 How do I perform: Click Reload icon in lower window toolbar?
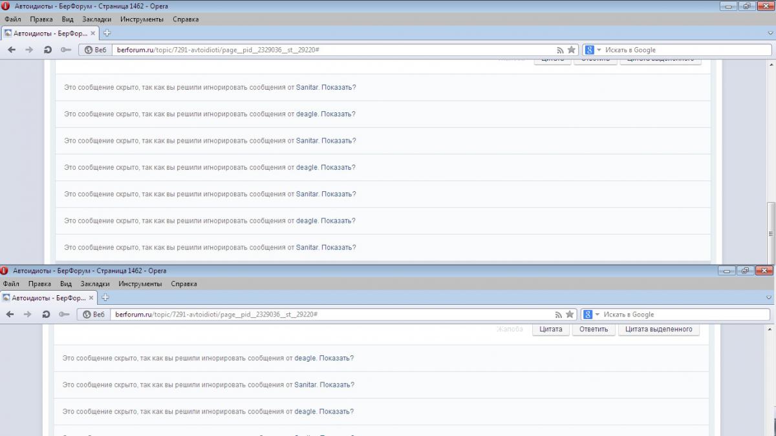46,315
